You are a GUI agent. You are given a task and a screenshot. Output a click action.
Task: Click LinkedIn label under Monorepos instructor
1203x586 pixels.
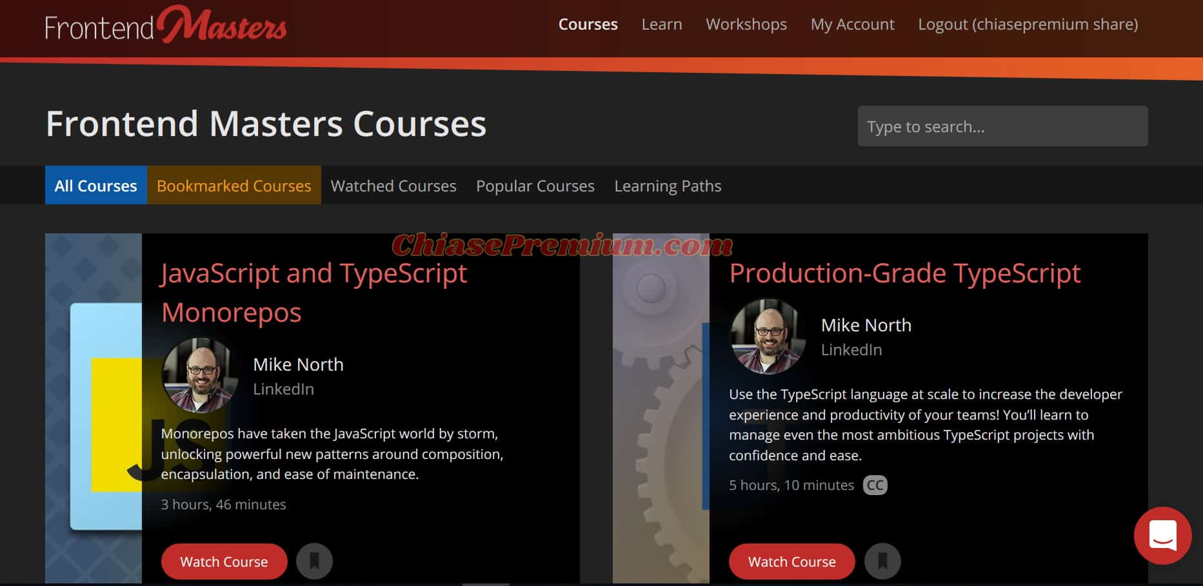pos(283,389)
